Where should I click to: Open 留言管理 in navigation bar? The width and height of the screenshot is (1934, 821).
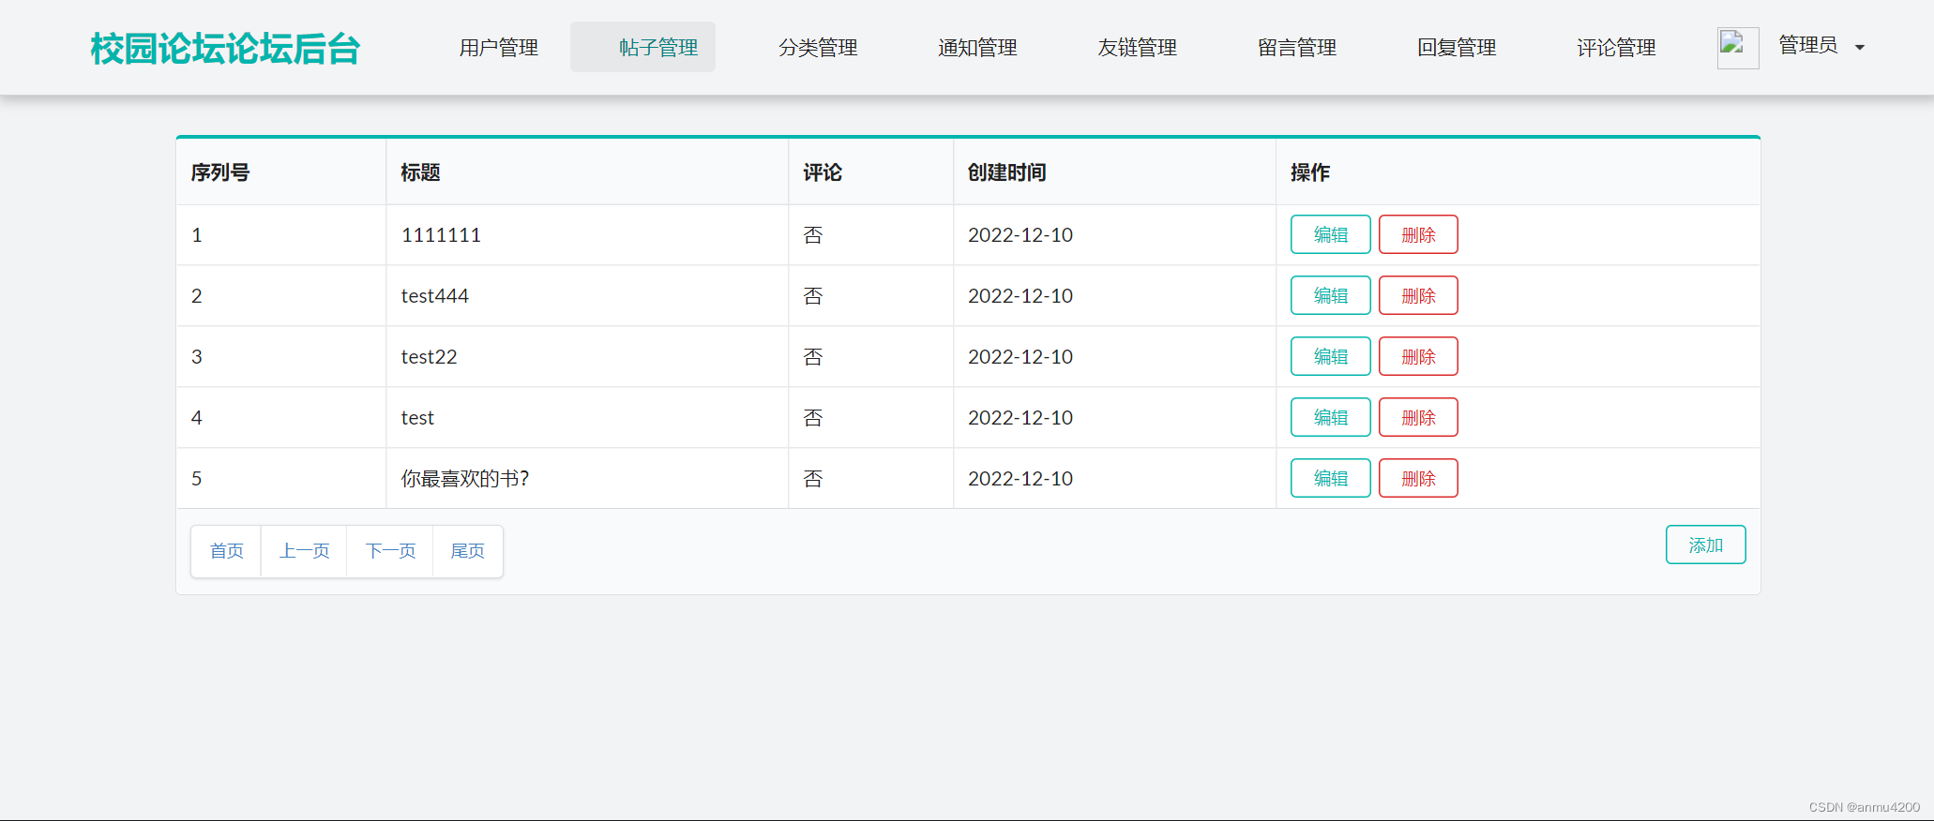tap(1297, 48)
